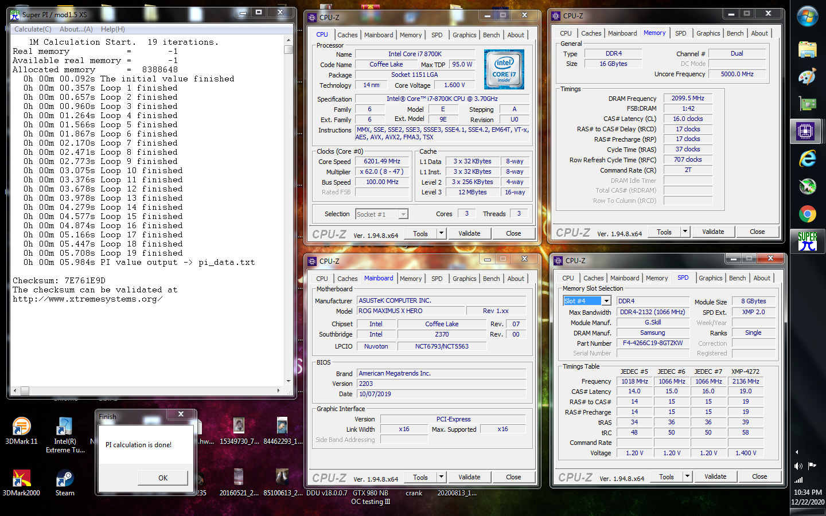826x516 pixels.
Task: Open the clock showing 10:34 PM
Action: coord(808,492)
